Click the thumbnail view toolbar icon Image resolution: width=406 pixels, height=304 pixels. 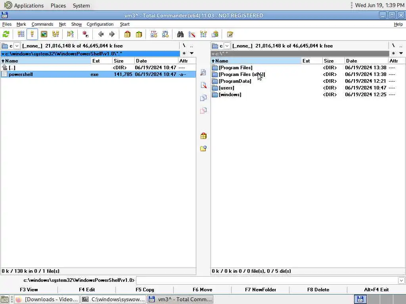tap(44, 34)
